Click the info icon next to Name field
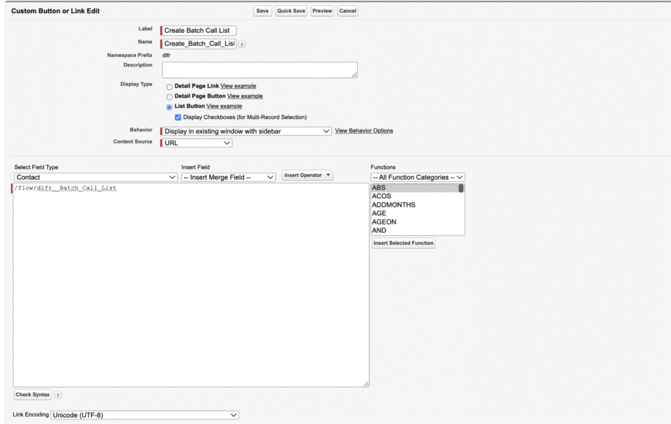 tap(242, 44)
